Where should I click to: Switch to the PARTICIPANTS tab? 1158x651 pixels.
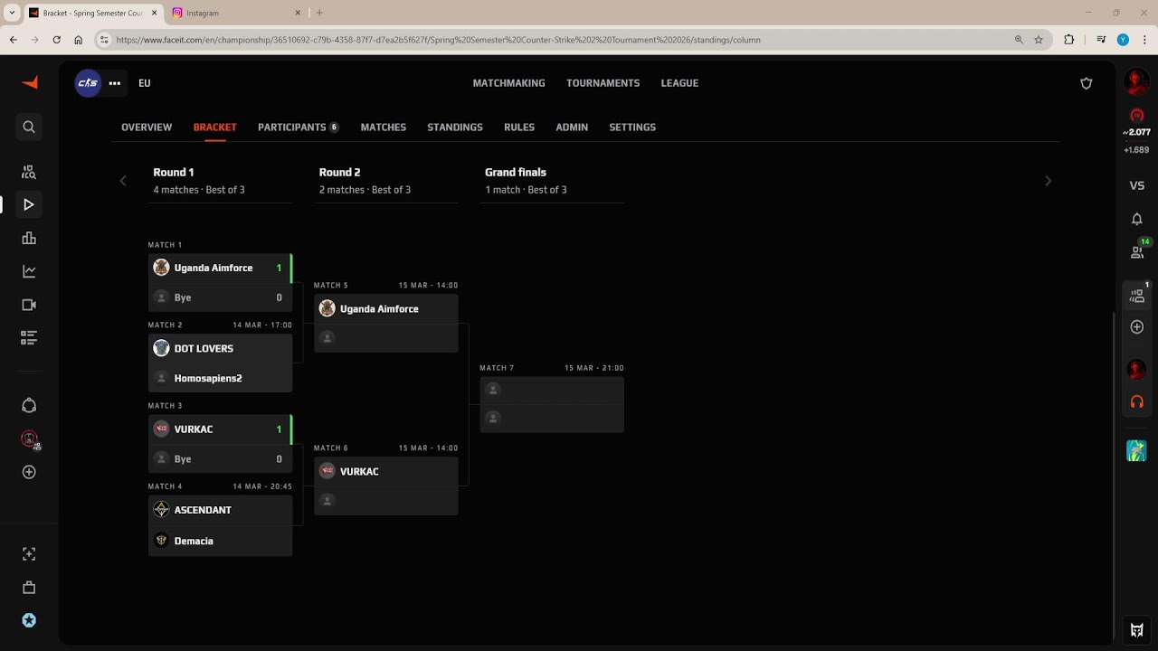299,127
